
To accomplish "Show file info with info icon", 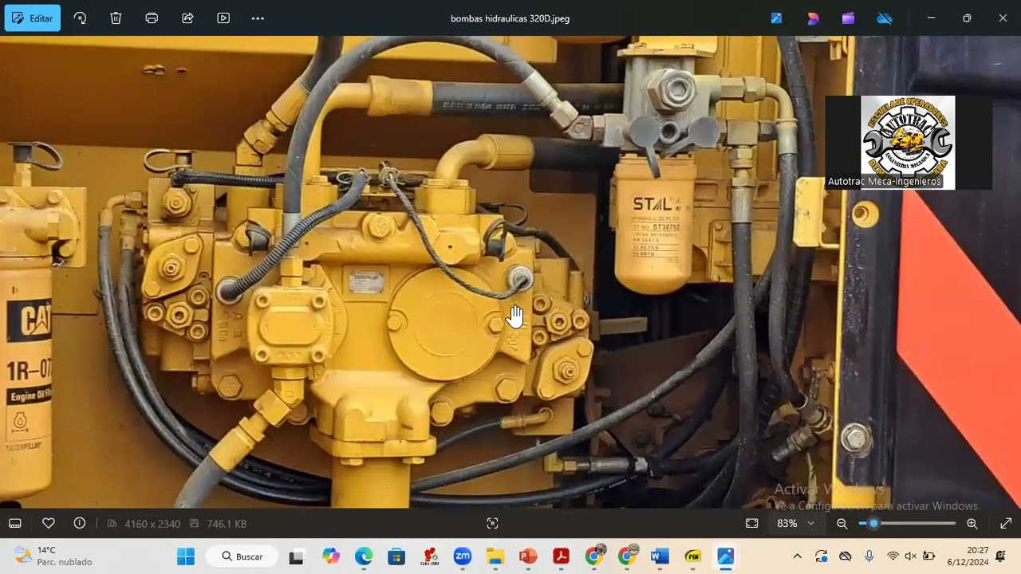I will tap(80, 524).
